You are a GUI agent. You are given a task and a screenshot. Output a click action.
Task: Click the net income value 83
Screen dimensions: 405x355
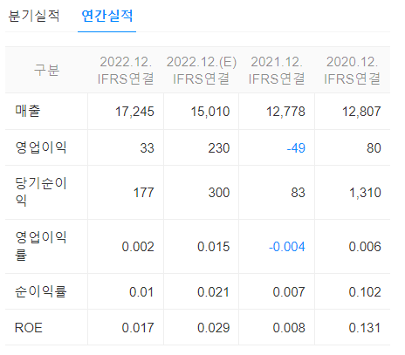point(298,193)
